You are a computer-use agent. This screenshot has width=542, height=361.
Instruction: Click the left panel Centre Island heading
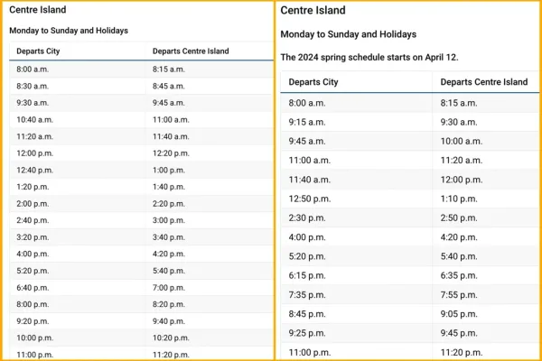(38, 10)
